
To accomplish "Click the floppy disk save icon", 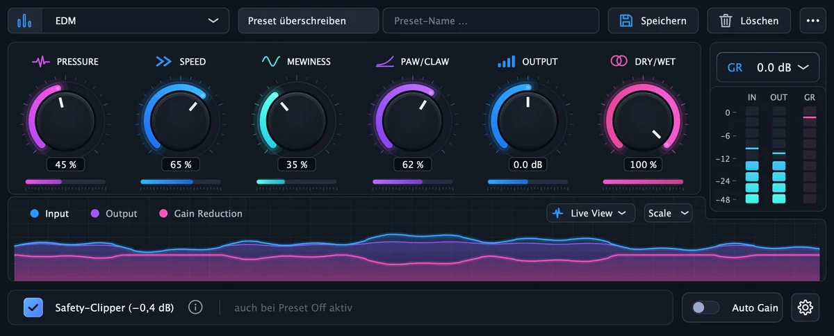I will (x=626, y=21).
